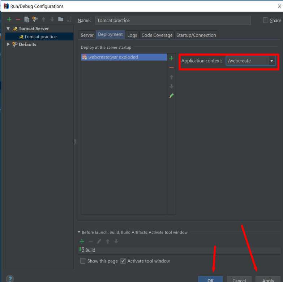Remove deployed artifact with red minus
This screenshot has height=282, width=283.
tap(171, 68)
